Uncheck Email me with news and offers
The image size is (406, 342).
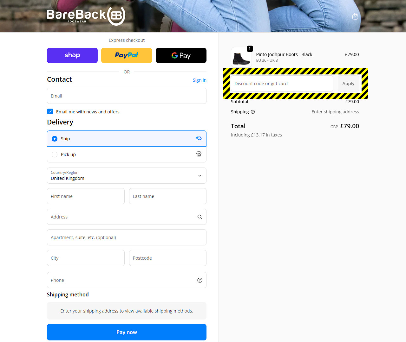50,111
